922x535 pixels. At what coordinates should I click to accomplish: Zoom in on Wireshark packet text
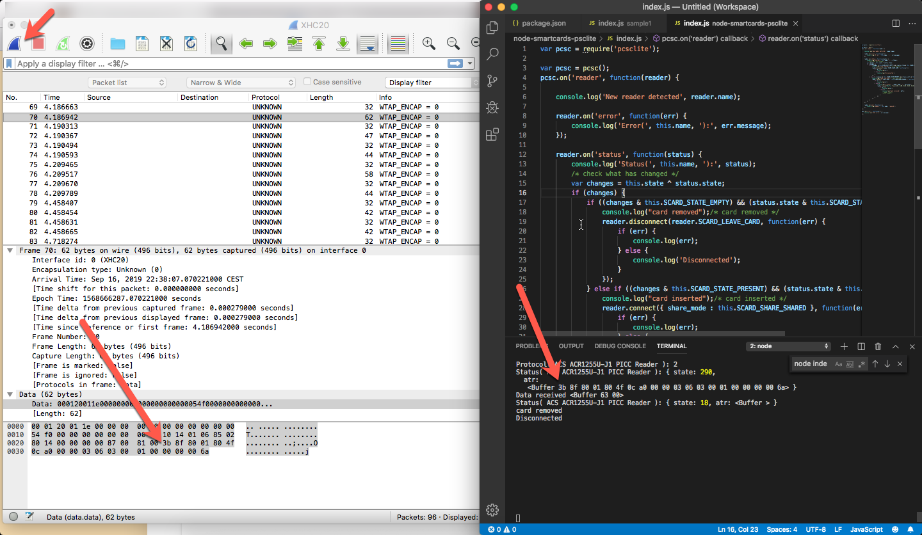[429, 44]
